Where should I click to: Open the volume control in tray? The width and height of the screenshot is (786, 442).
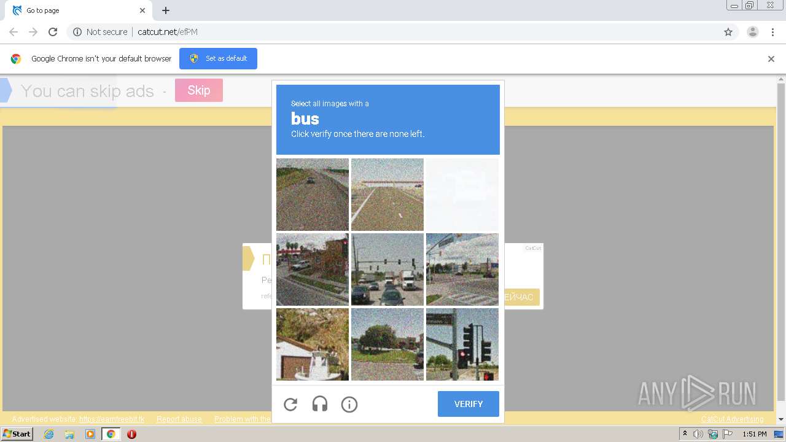pos(698,434)
